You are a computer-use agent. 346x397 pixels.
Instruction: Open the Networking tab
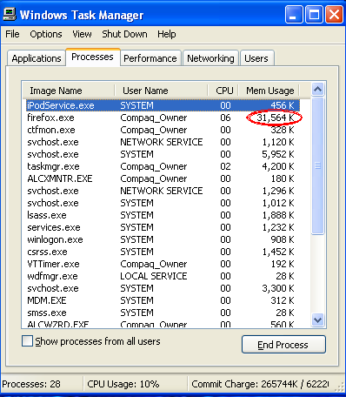[x=210, y=58]
